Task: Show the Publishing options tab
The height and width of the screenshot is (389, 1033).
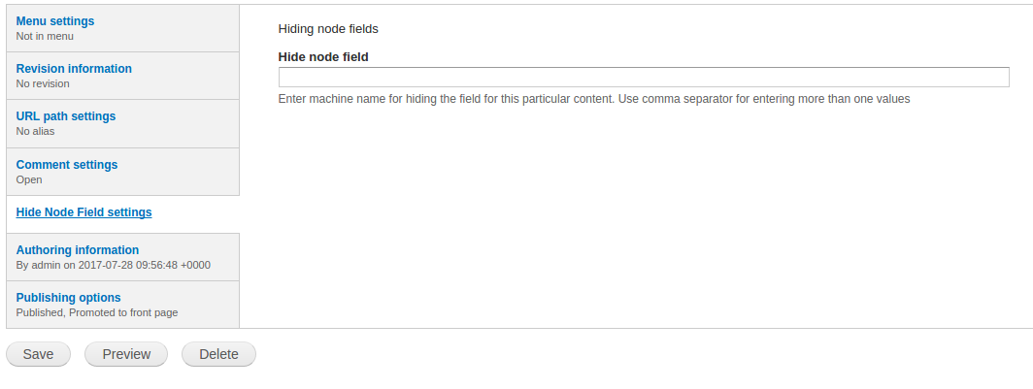Action: click(69, 298)
